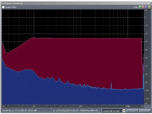Enable the Linear View checkbox

pyautogui.click(x=3, y=7)
